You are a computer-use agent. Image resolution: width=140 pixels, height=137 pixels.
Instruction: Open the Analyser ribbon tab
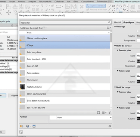pos(32,1)
